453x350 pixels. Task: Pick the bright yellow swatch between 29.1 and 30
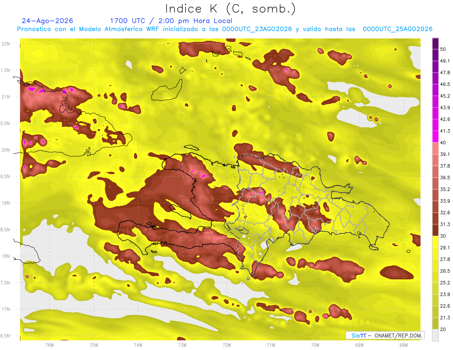coord(435,241)
